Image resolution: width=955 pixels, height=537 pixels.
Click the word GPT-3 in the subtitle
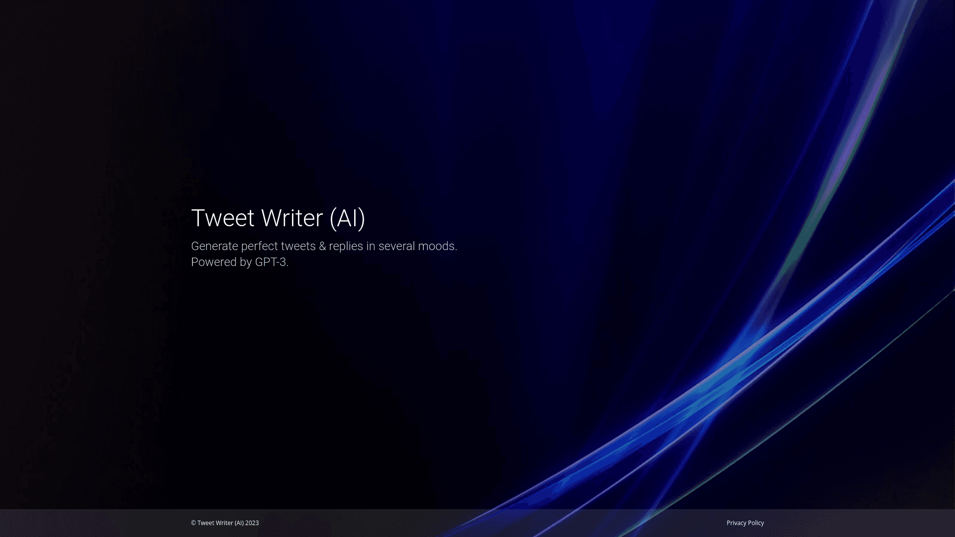(x=270, y=262)
